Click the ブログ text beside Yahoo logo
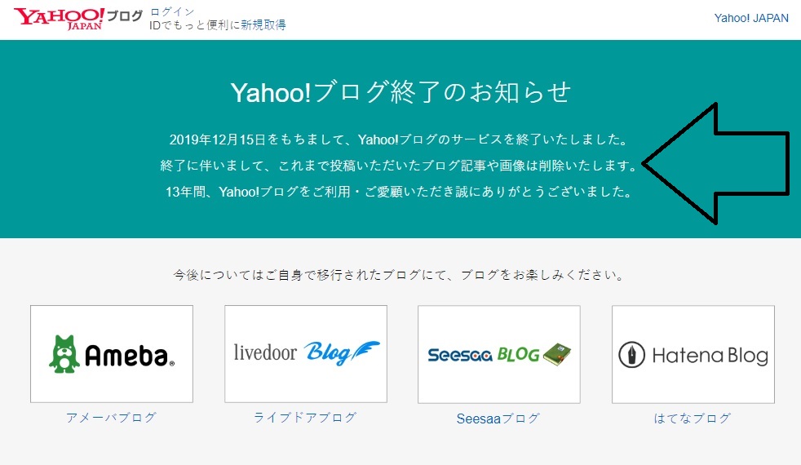801x465 pixels. pos(125,15)
